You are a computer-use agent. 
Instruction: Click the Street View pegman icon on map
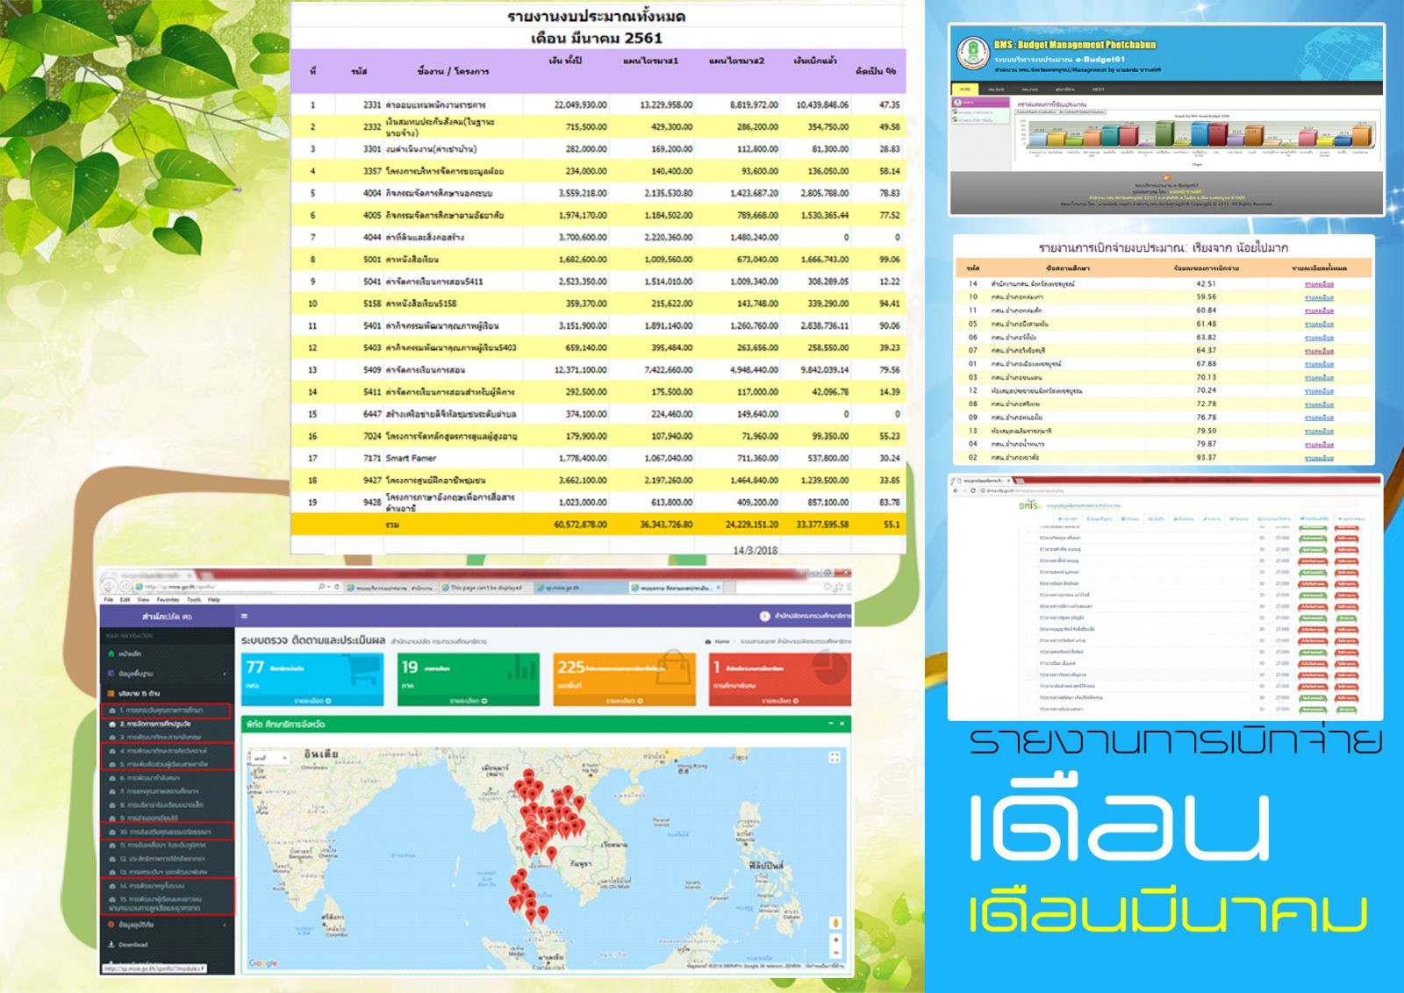click(835, 922)
